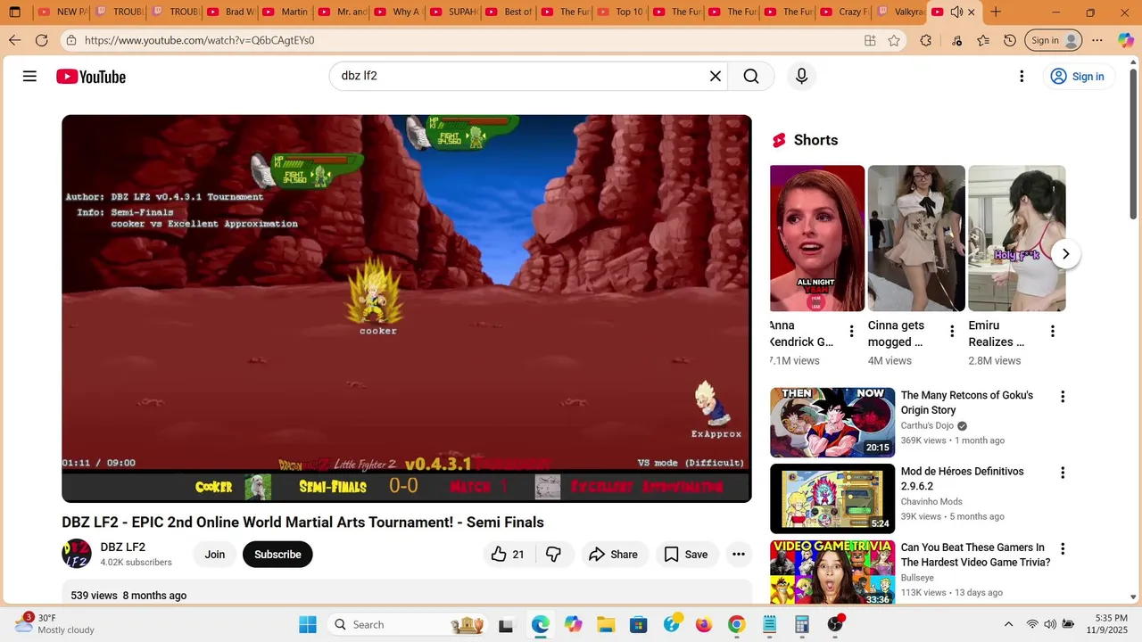
Task: Go to YouTube home via logo
Action: (x=91, y=77)
